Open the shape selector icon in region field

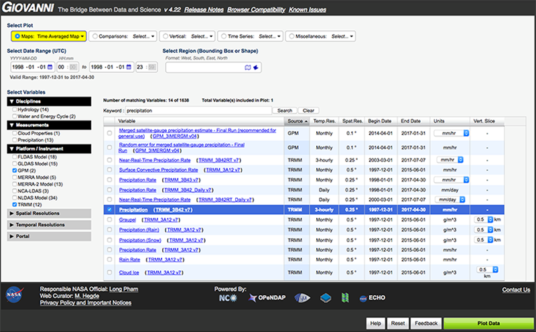pos(256,68)
